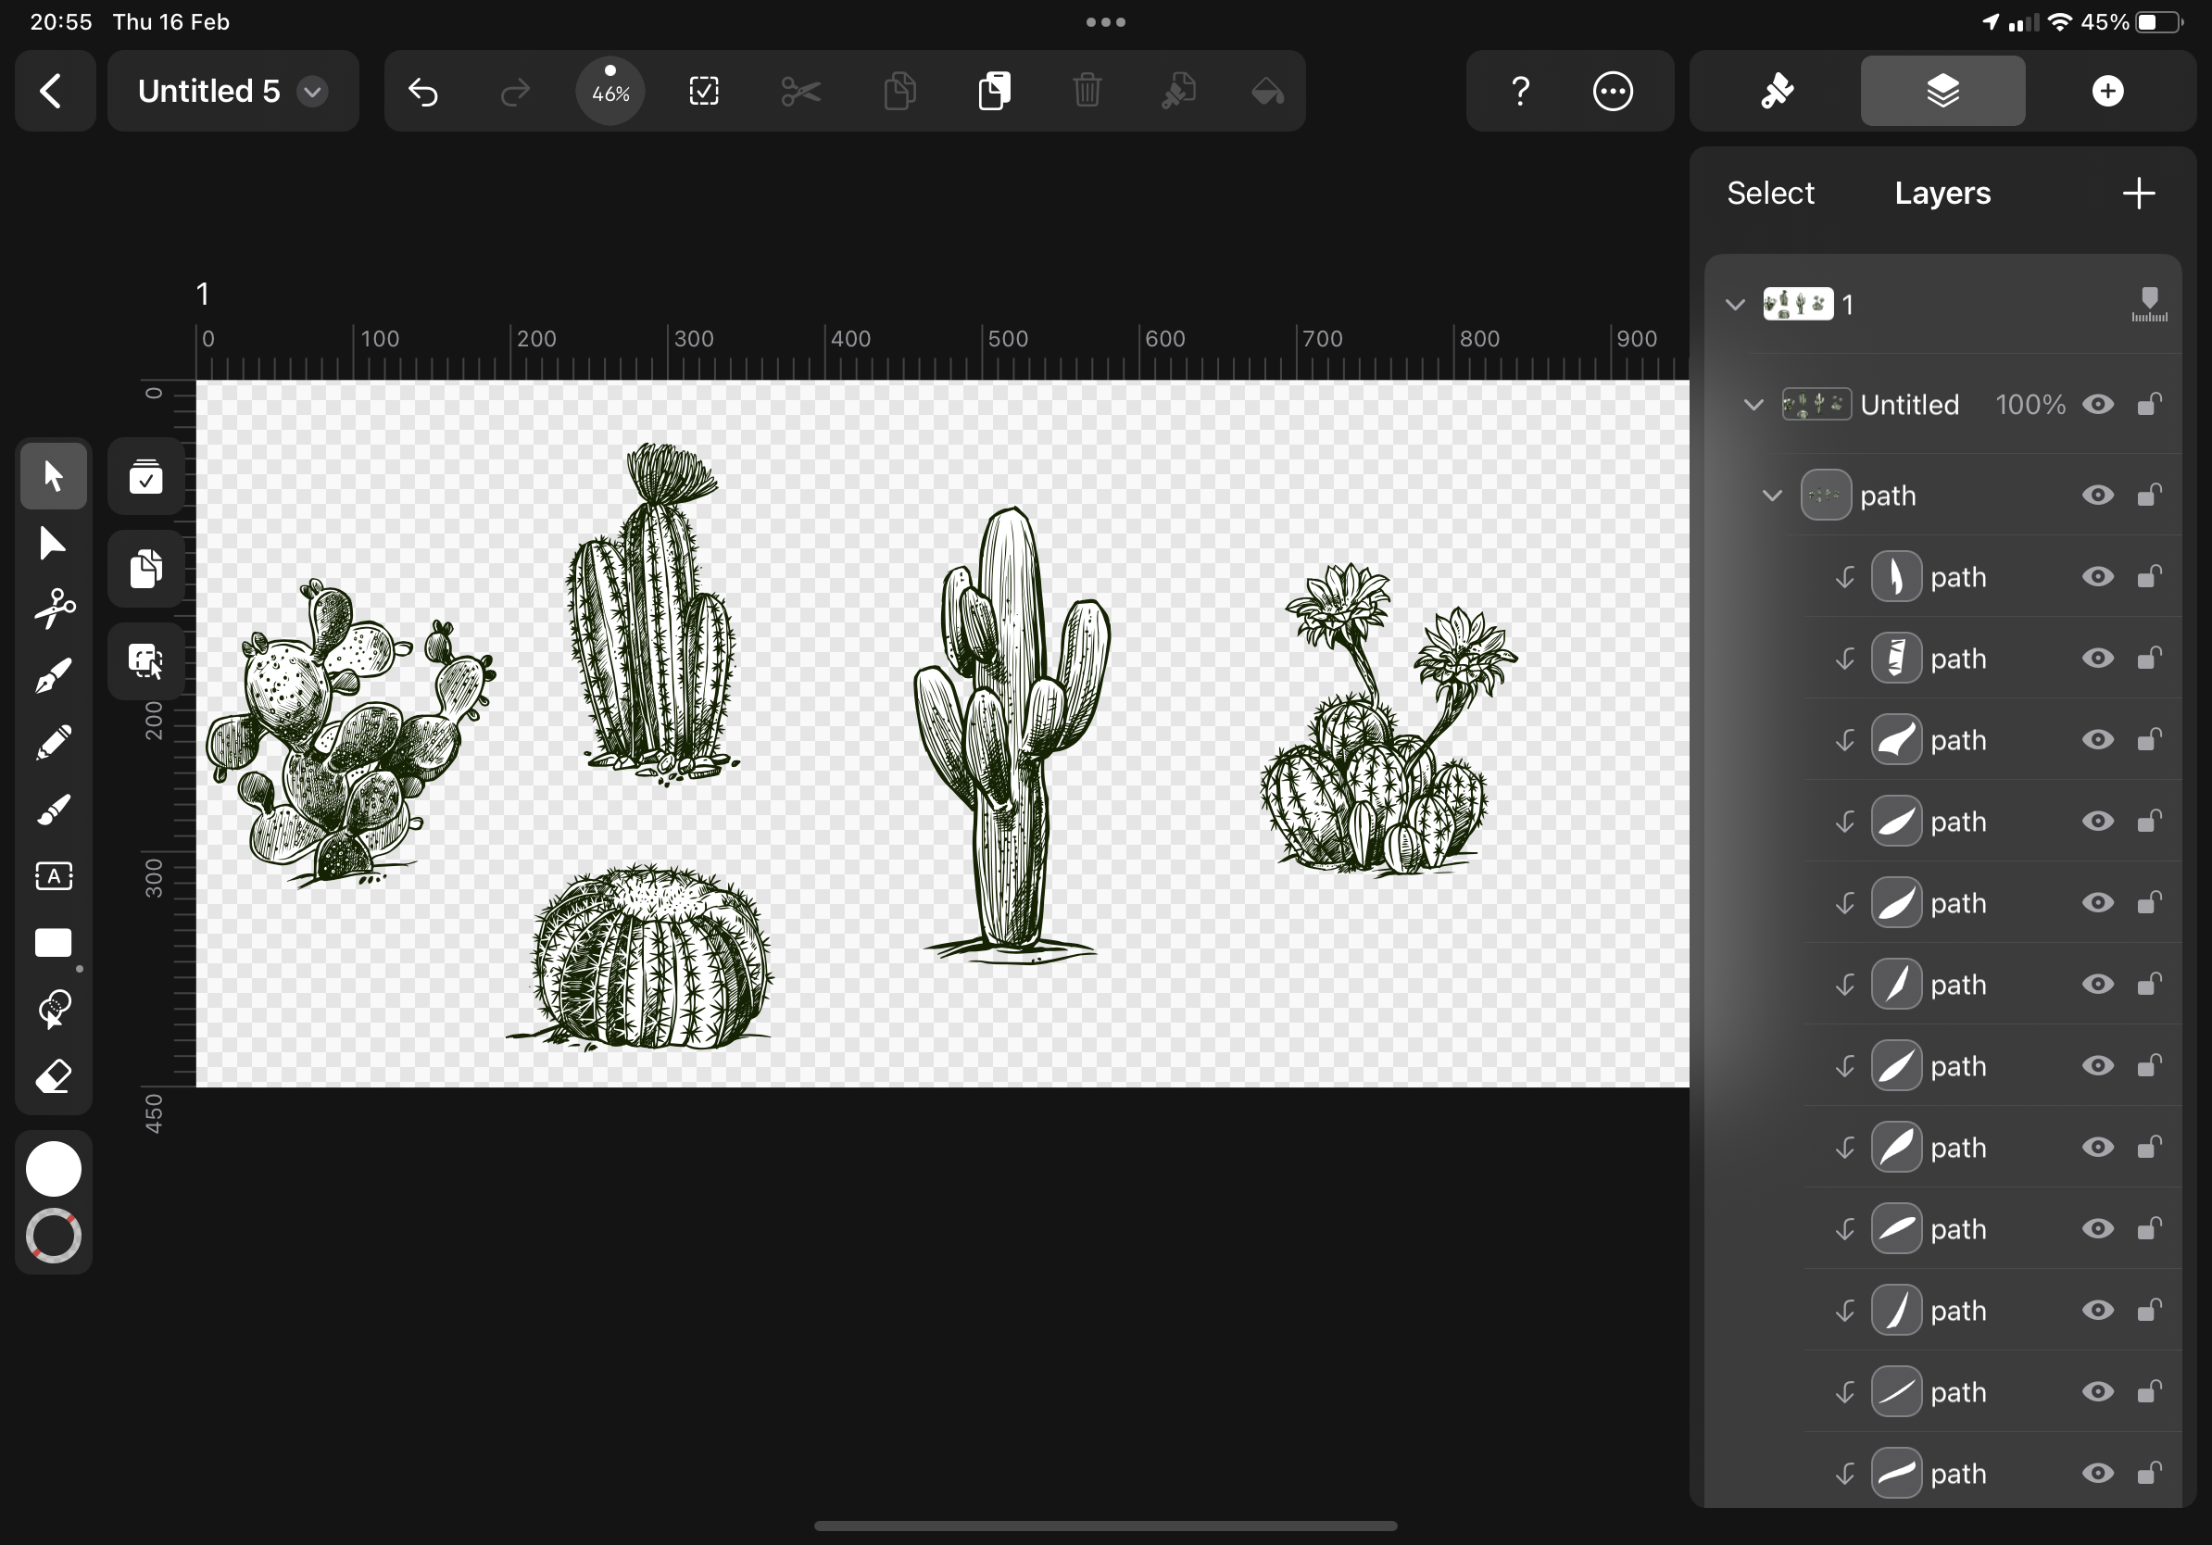This screenshot has width=2212, height=1545.
Task: Add a new layer with plus button
Action: pyautogui.click(x=2138, y=194)
